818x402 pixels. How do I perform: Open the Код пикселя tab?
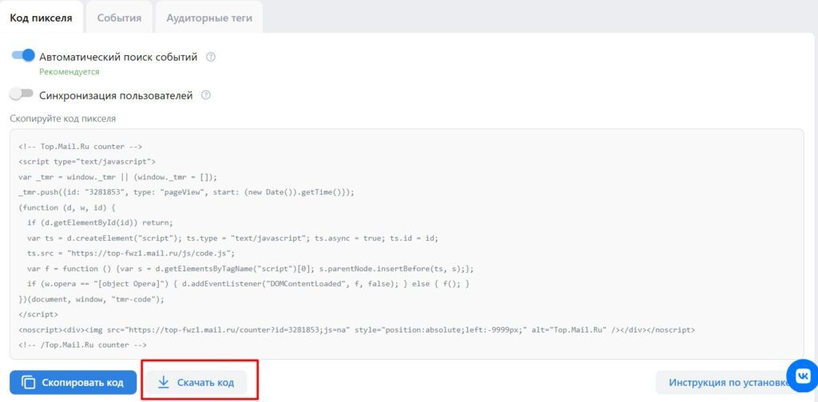[42, 18]
